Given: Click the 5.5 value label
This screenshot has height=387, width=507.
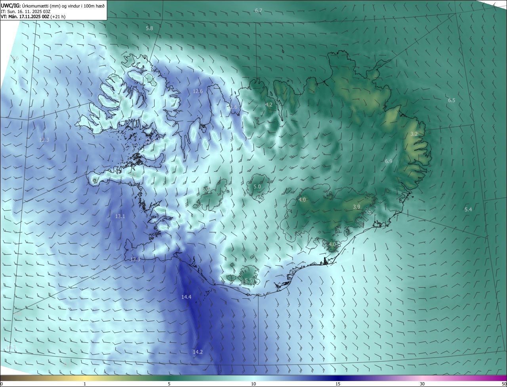Looking at the screenshot, I should point(248,281).
